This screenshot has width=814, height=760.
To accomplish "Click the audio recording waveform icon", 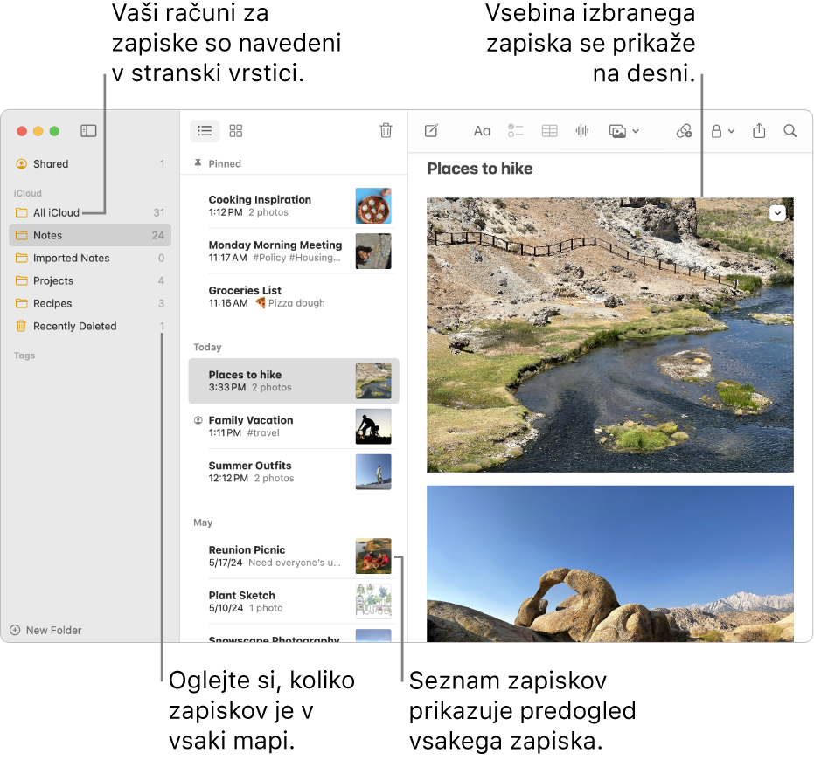I will [x=582, y=131].
